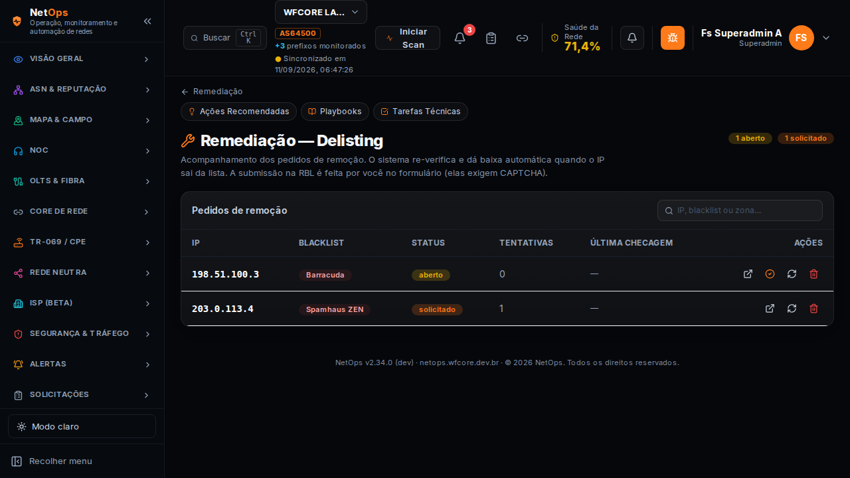Expand the Mapa & Campo chevron
This screenshot has width=850, height=478.
(147, 120)
